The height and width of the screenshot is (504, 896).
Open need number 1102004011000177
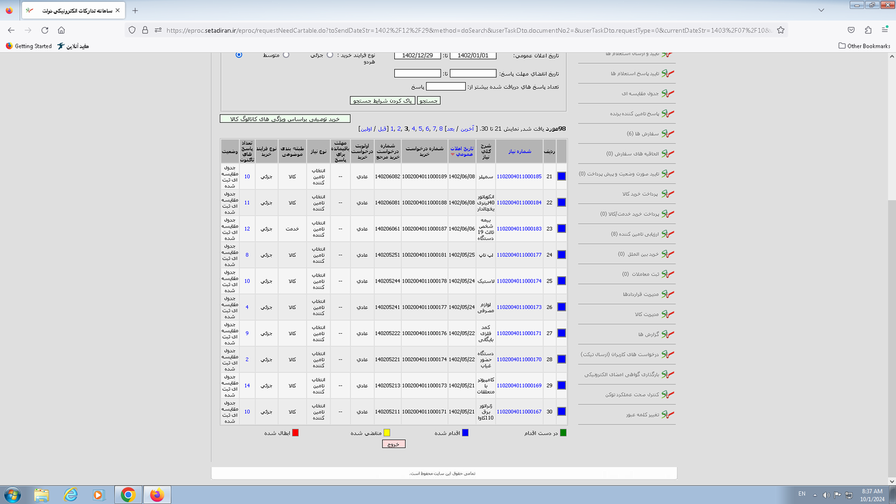coord(519,255)
